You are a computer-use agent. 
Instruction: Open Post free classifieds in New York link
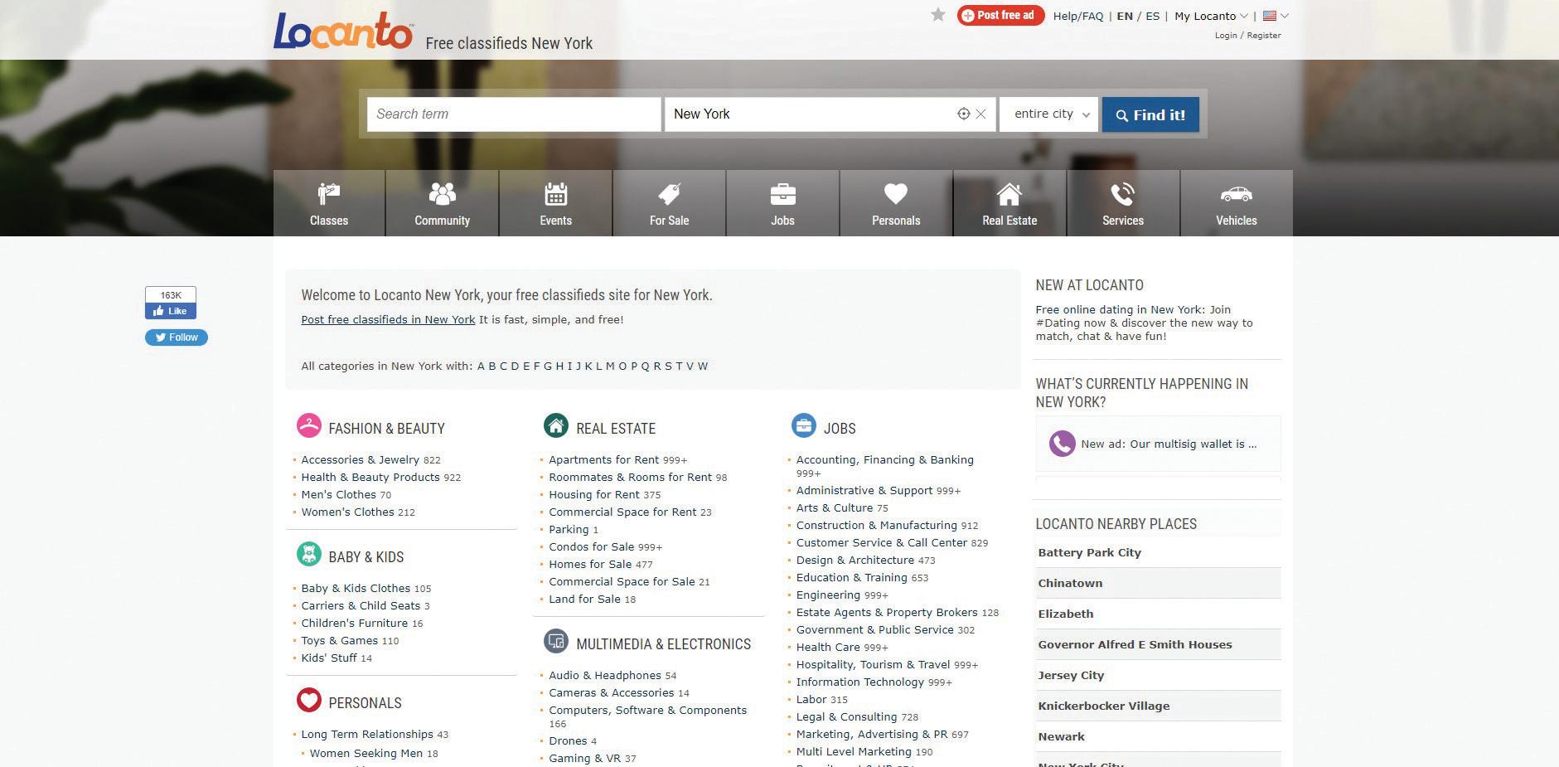pyautogui.click(x=388, y=319)
